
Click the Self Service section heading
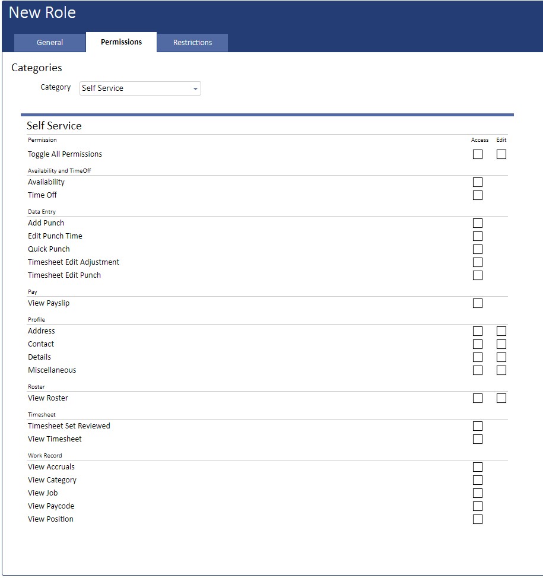point(54,126)
